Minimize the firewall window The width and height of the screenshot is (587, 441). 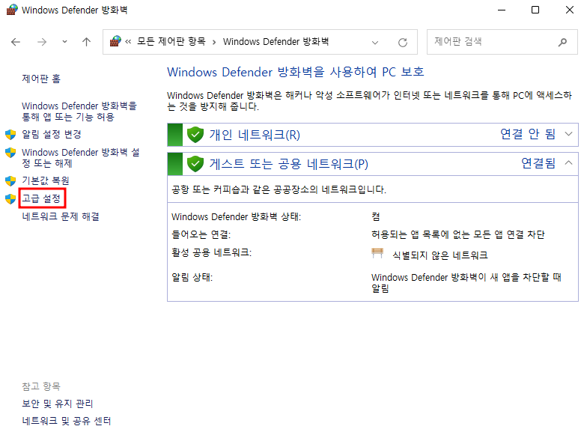point(502,10)
